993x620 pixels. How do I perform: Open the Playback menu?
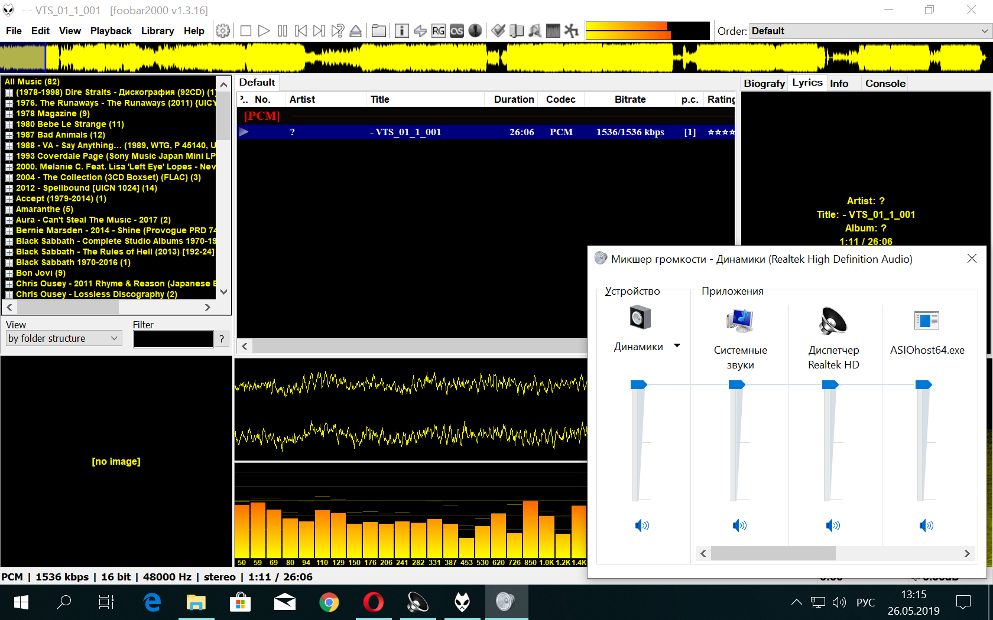111,31
